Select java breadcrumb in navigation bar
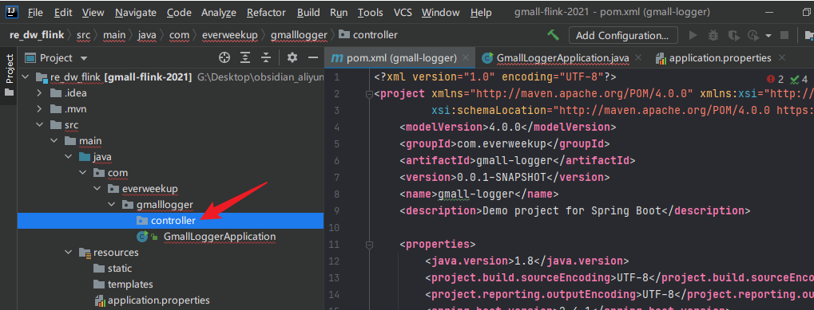The height and width of the screenshot is (310, 814). [147, 35]
